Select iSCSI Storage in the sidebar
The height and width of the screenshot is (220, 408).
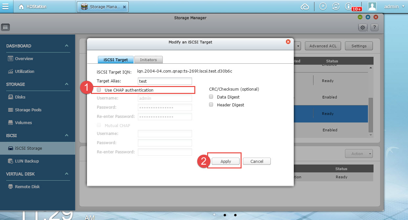[37, 148]
